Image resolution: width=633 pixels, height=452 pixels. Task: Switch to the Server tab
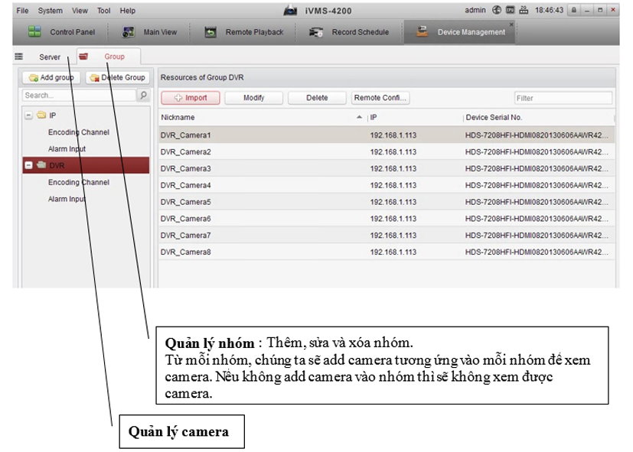(x=49, y=57)
